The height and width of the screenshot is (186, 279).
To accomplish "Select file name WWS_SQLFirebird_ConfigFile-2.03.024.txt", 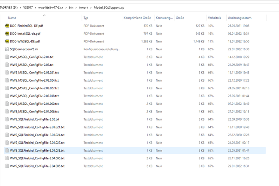I will tap(37, 135).
